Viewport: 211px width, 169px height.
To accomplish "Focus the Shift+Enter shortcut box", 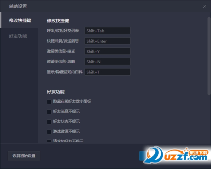I will point(107,41).
